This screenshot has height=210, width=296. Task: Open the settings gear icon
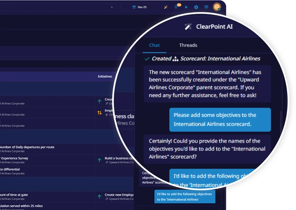coord(196,7)
